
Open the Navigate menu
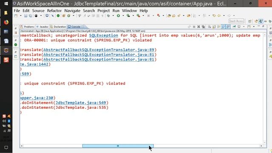pyautogui.click(x=72, y=11)
